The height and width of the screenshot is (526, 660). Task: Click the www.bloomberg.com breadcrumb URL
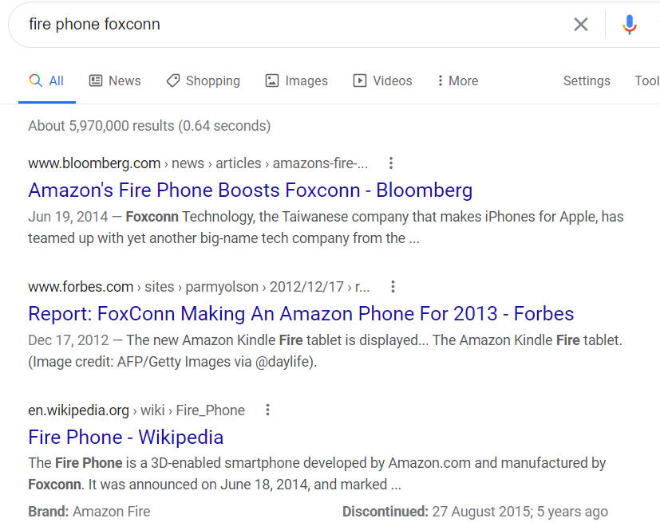[198, 163]
